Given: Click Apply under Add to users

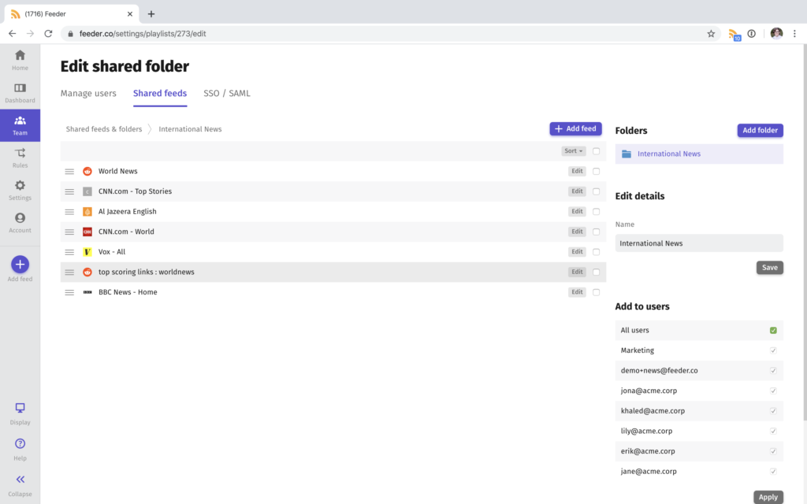Looking at the screenshot, I should [x=768, y=497].
